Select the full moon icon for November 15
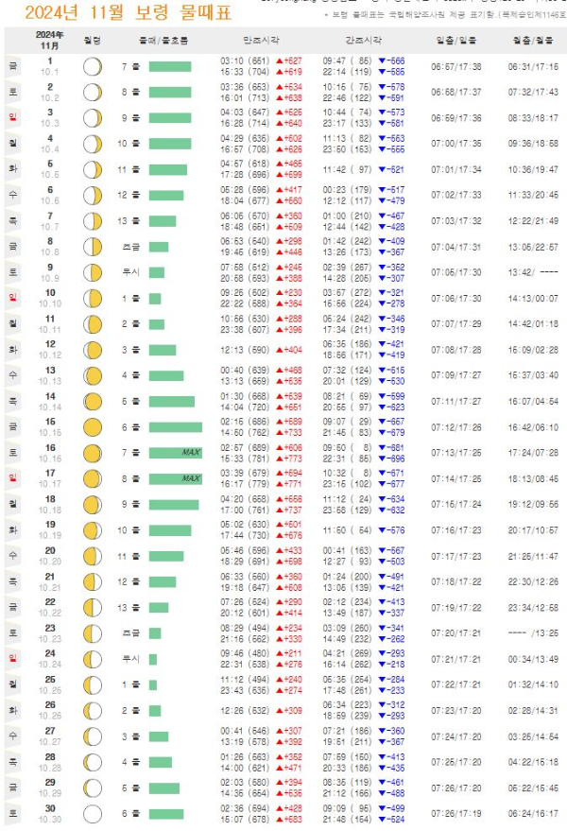The width and height of the screenshot is (567, 831). (93, 427)
